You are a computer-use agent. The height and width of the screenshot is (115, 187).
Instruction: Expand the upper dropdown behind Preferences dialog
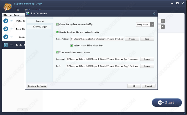[x=163, y=21]
